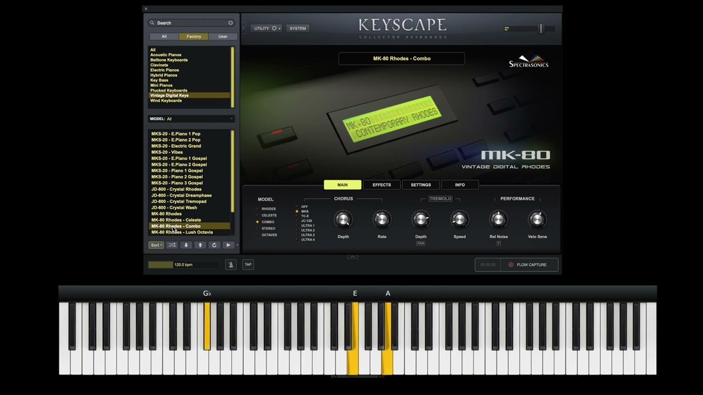Screen dimensions: 703x395
Task: Click the Tremolo Speed knob
Action: click(460, 219)
